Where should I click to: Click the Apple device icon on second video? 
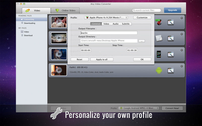(x=158, y=38)
